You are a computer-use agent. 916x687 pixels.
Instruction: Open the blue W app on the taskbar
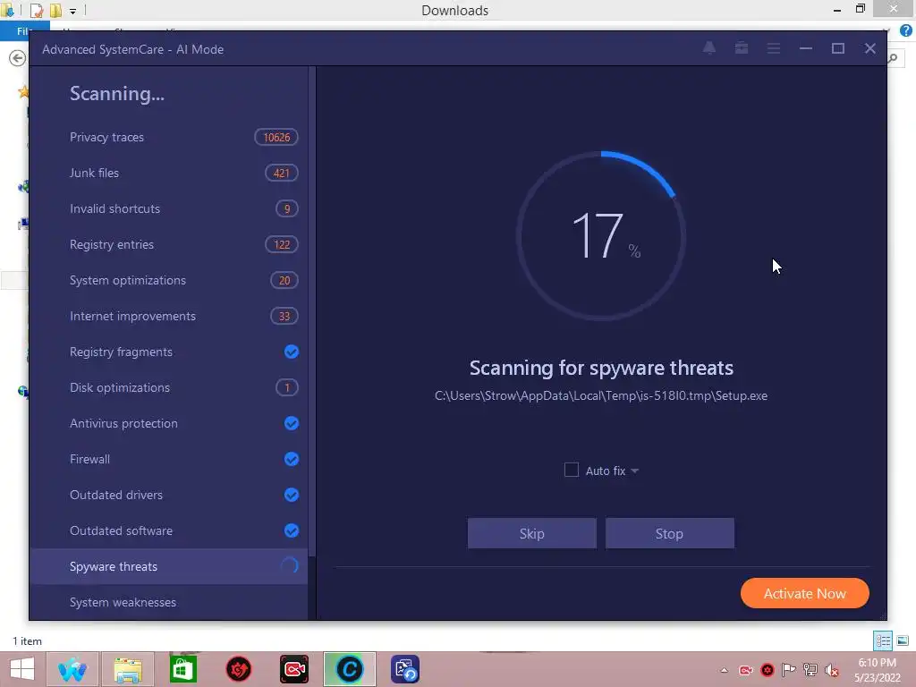pyautogui.click(x=72, y=669)
